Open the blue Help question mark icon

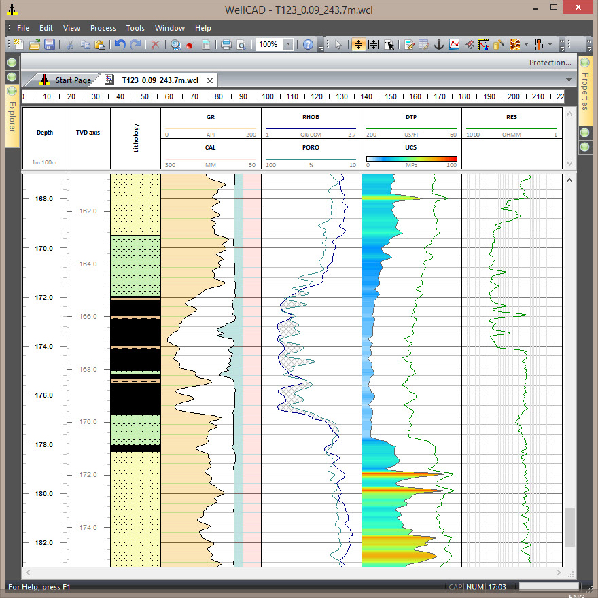[x=308, y=45]
